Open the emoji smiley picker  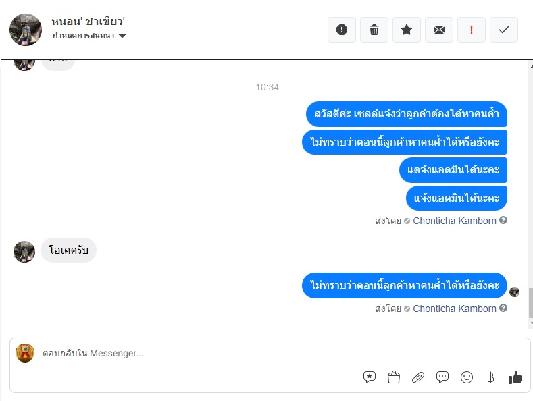tap(467, 377)
